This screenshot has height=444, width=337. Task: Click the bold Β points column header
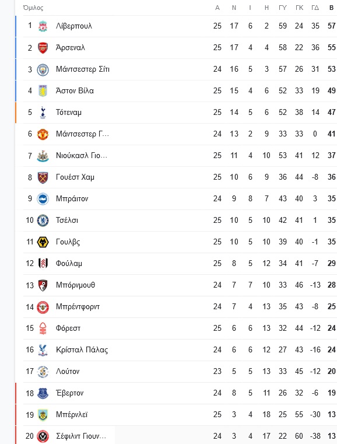(331, 8)
